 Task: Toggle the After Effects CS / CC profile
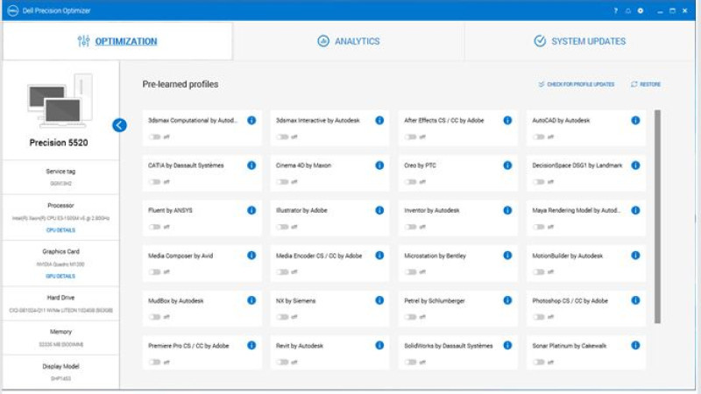[x=410, y=137]
